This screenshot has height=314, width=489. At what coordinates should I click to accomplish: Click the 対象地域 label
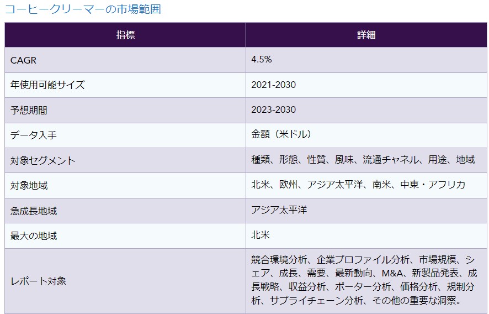click(x=29, y=185)
